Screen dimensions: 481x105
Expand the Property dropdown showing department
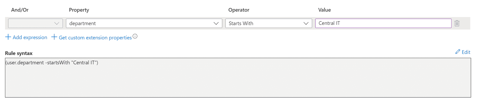[x=144, y=23]
